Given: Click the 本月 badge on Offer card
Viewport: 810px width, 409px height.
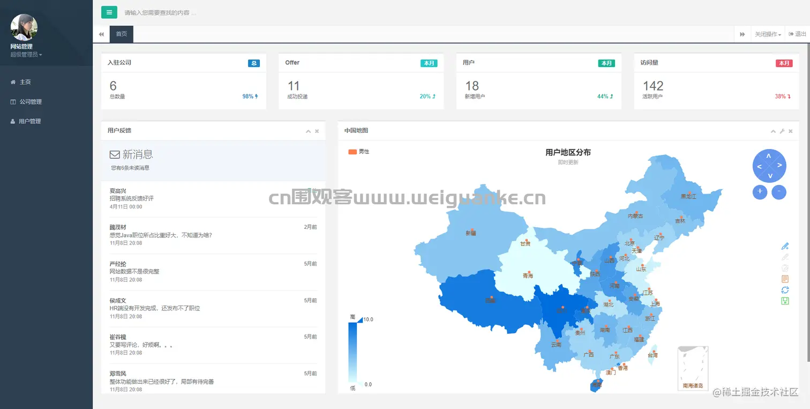Looking at the screenshot, I should (x=429, y=63).
